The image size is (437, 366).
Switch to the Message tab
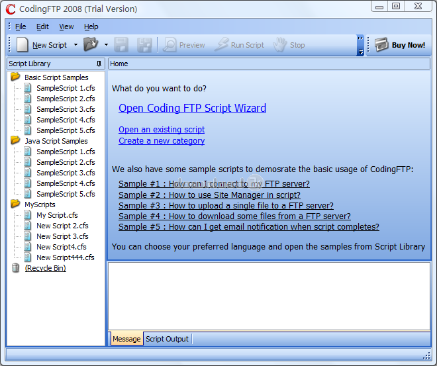pyautogui.click(x=126, y=339)
